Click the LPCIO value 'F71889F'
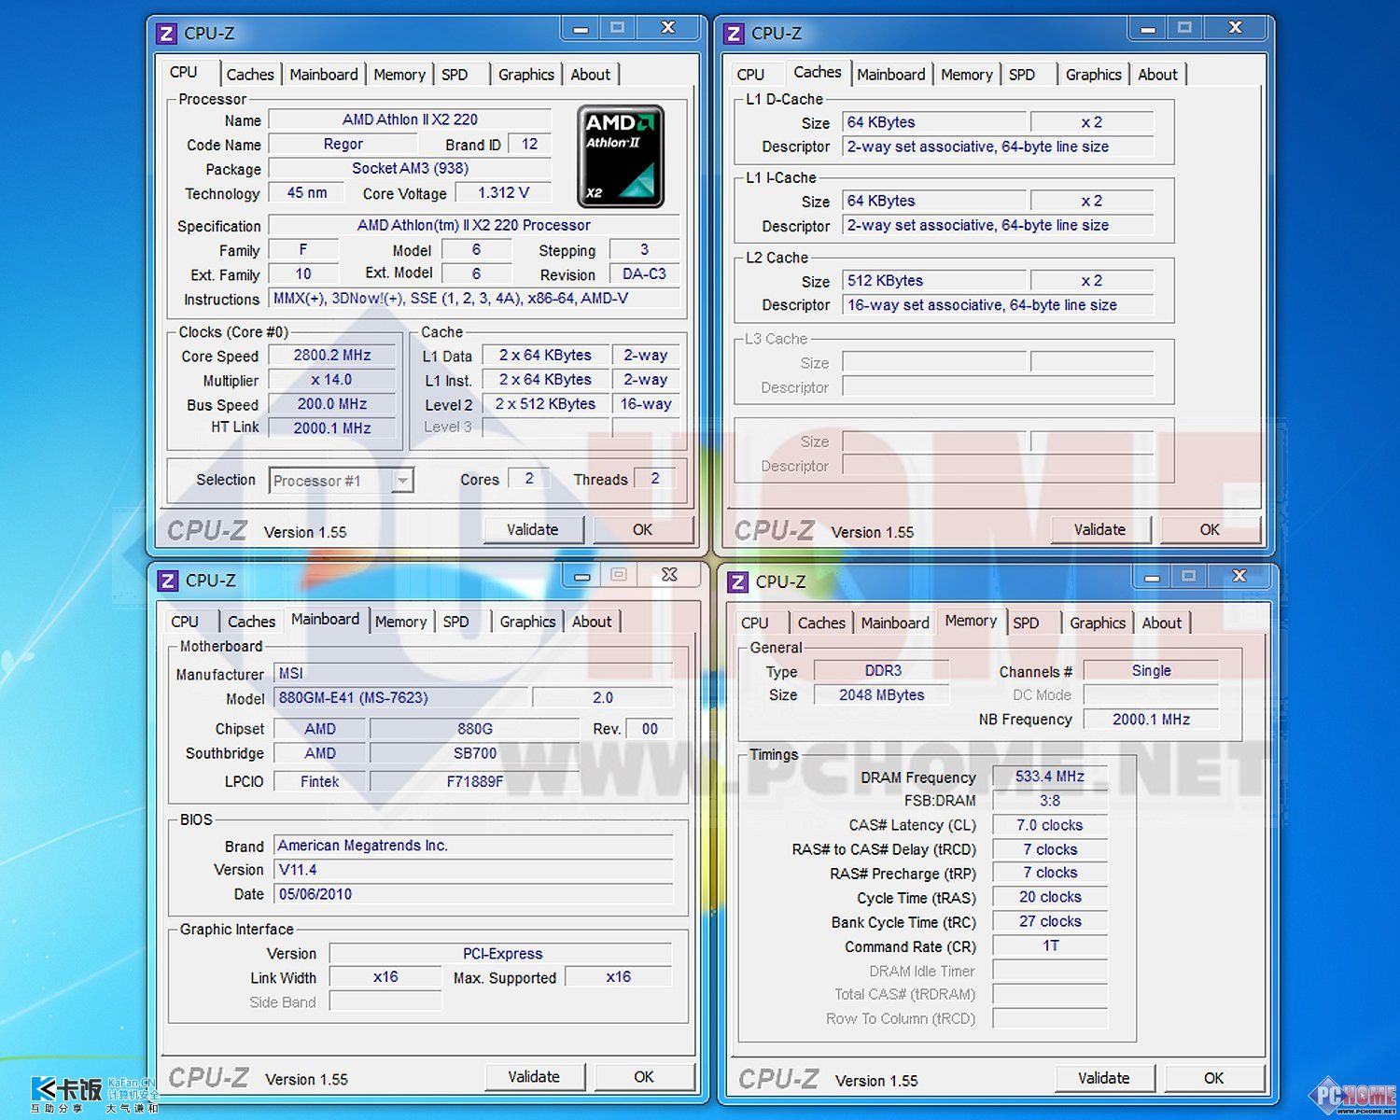1400x1120 pixels. pyautogui.click(x=475, y=782)
